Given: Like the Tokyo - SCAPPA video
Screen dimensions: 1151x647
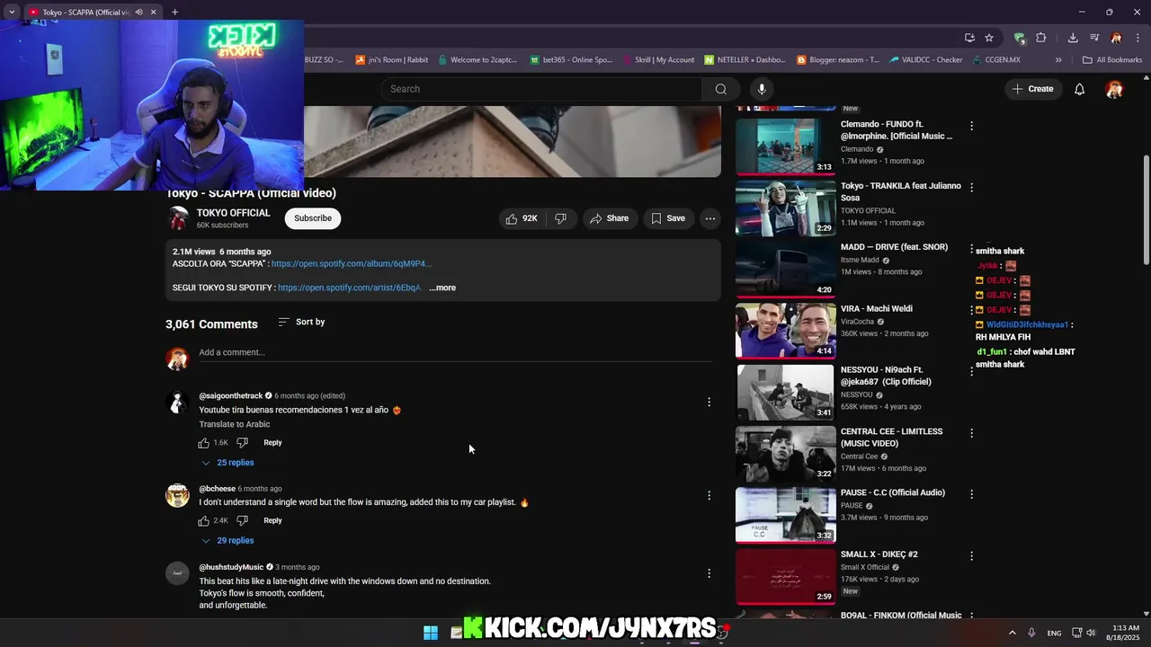Looking at the screenshot, I should tap(522, 218).
